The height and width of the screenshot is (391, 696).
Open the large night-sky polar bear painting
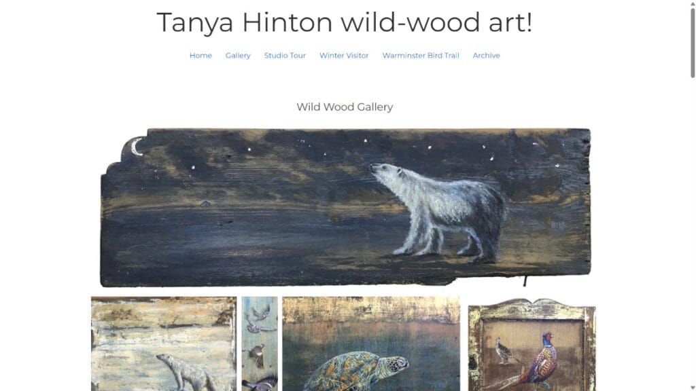(x=346, y=208)
